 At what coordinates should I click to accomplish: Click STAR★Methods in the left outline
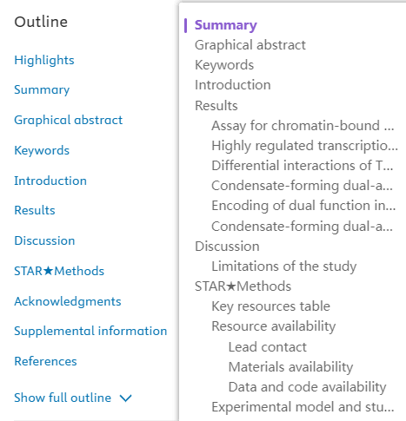(59, 271)
